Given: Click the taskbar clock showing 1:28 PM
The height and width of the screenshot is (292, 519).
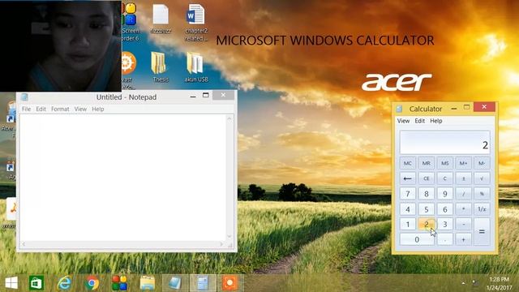Looking at the screenshot, I should click(x=499, y=279).
